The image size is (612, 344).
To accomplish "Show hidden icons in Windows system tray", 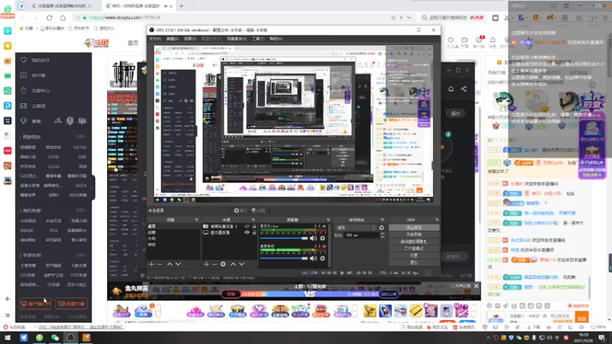I will [x=488, y=338].
